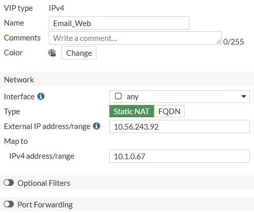Click the comment box resize grip

pos(219,41)
